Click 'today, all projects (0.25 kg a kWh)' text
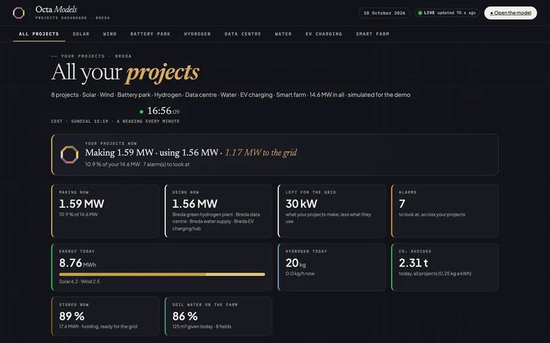 [x=435, y=274]
